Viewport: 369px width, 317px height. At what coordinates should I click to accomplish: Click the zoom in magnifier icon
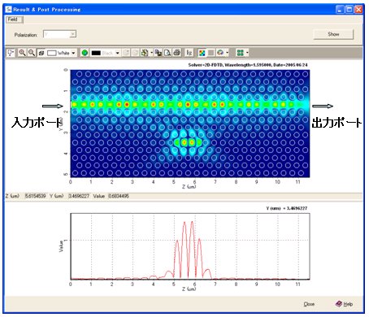point(22,53)
